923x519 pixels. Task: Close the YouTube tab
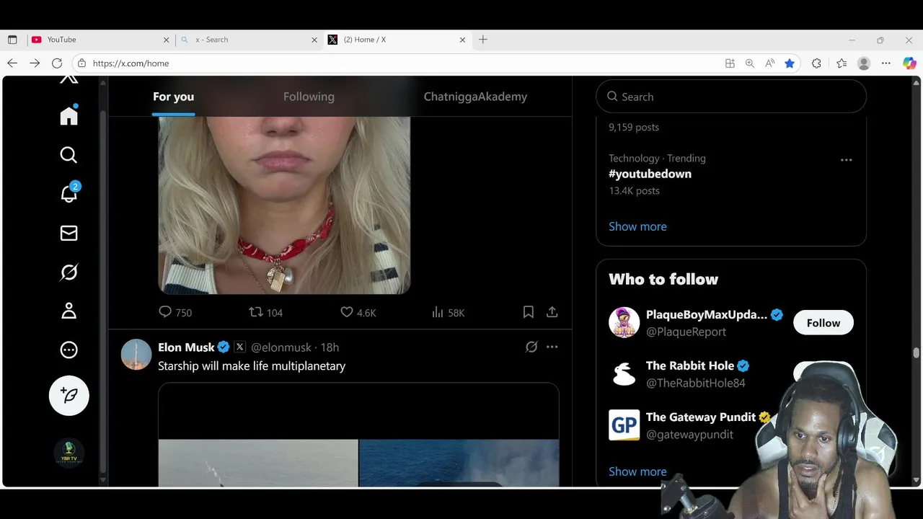tap(166, 40)
